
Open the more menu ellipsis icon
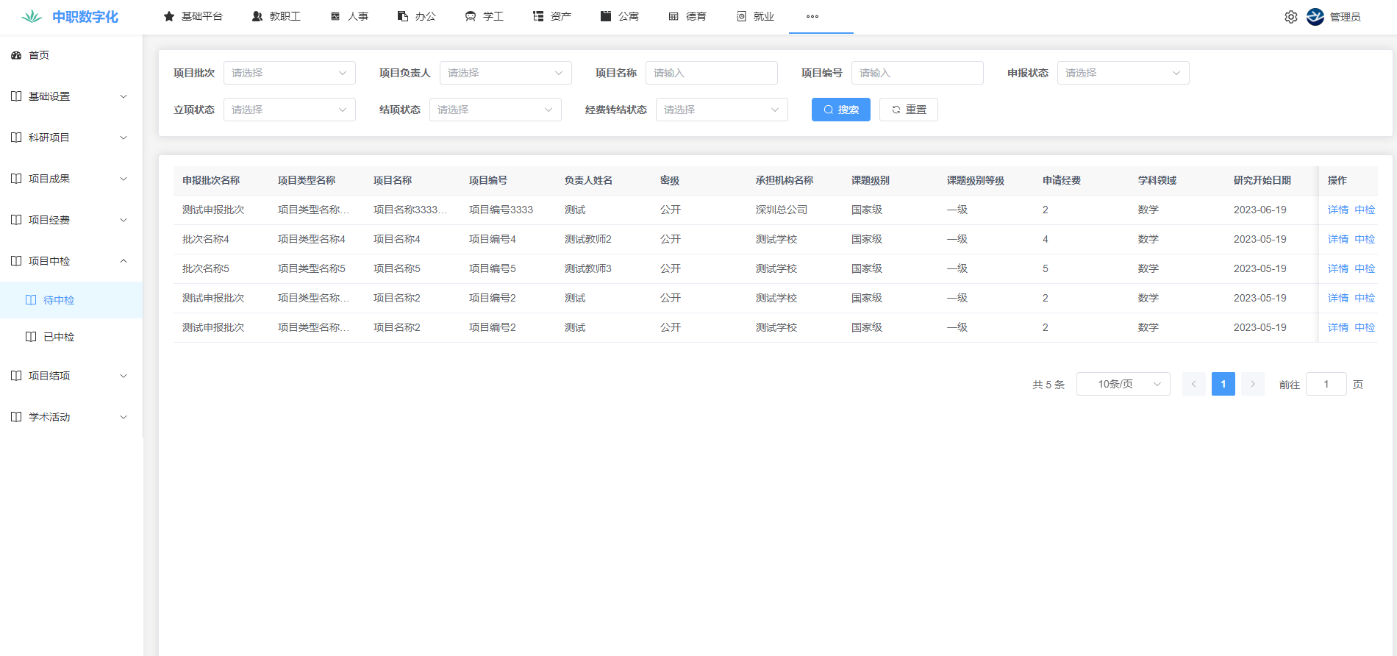tap(812, 16)
